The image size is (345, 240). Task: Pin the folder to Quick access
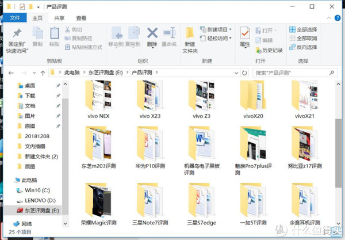17,40
